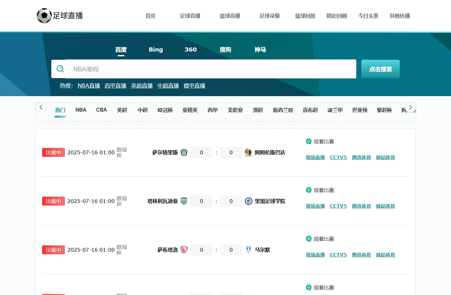Select the 亚精英 league tab
The width and height of the screenshot is (451, 295).
click(190, 110)
